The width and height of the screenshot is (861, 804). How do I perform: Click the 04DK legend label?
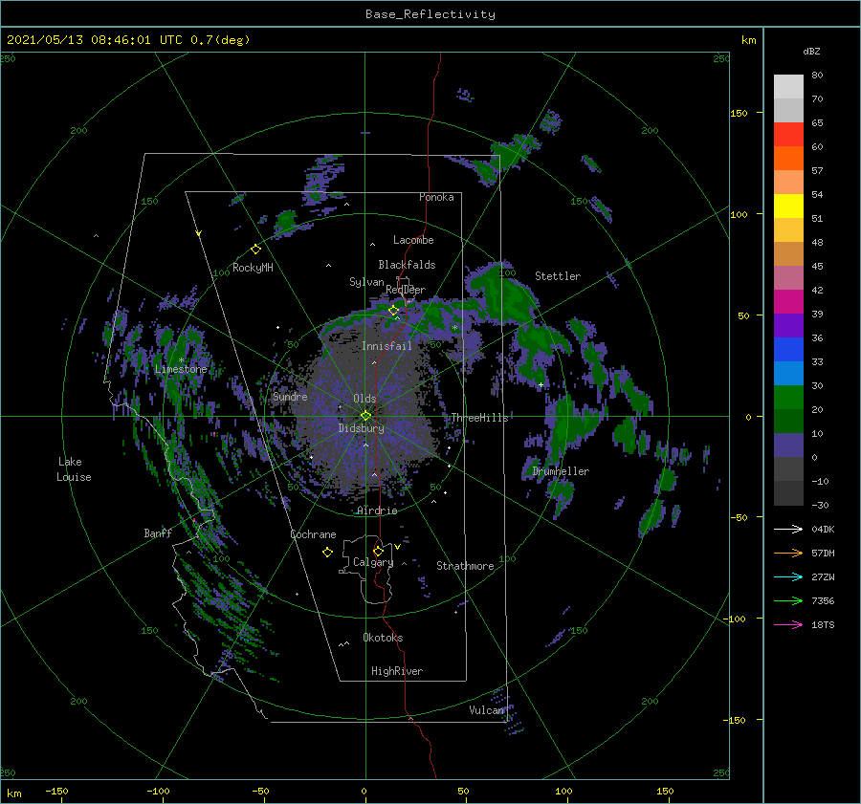pyautogui.click(x=823, y=529)
